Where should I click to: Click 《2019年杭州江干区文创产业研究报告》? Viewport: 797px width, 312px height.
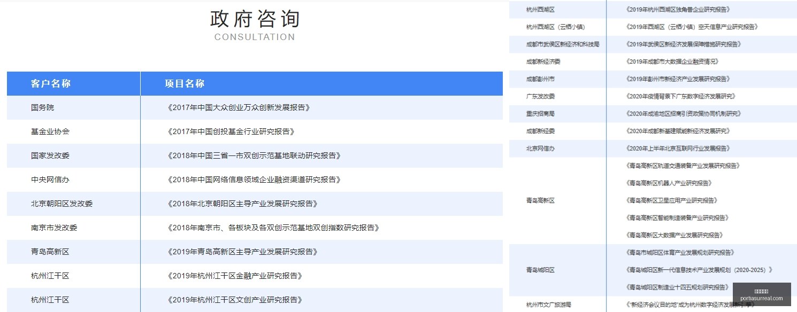pyautogui.click(x=235, y=300)
